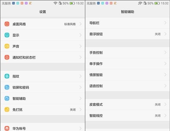Tap the Wi-Fi icon in left status bar

55,3
